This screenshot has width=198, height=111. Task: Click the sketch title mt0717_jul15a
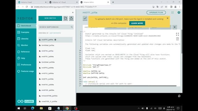[x=90, y=12]
